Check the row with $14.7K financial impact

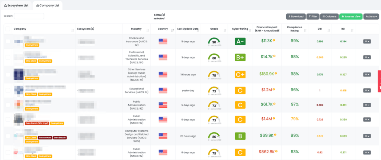coord(8,57)
